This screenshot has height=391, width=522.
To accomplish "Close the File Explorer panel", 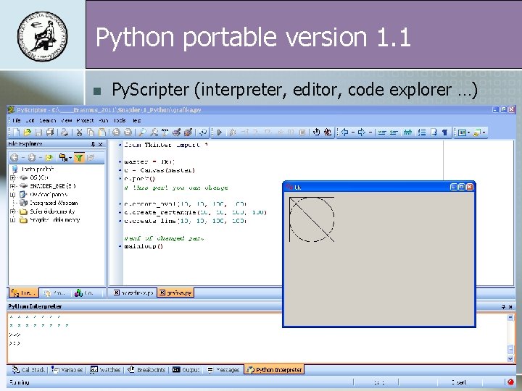I will (101, 144).
